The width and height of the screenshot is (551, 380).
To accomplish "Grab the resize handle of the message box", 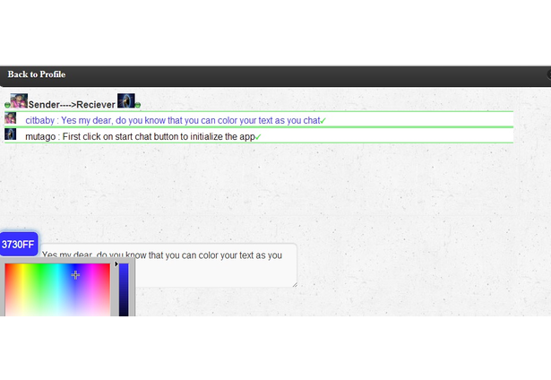I will click(295, 285).
